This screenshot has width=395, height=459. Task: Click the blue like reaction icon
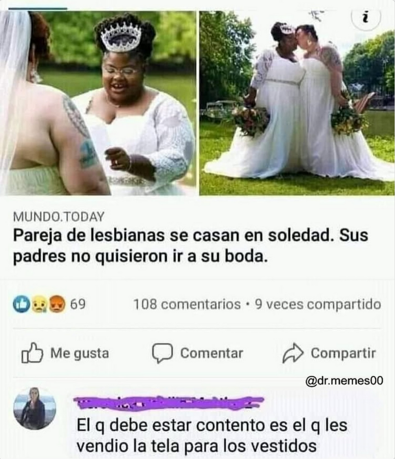pyautogui.click(x=21, y=304)
